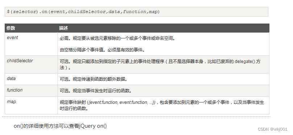Click the event description starting with 必需
Viewport: 293px width, 135px height.
[117, 39]
